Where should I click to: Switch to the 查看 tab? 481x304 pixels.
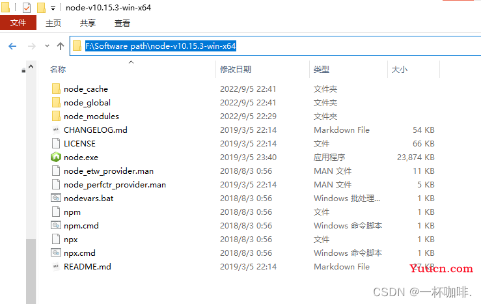click(x=122, y=23)
